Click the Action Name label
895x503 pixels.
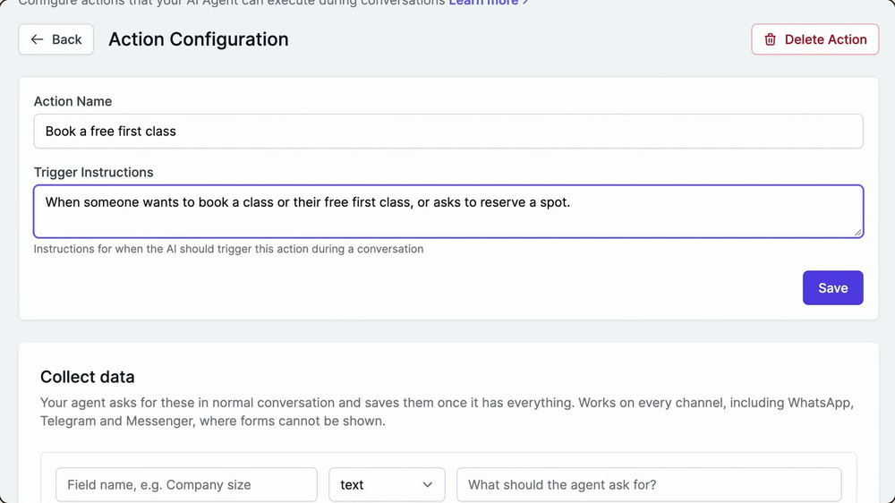point(72,101)
